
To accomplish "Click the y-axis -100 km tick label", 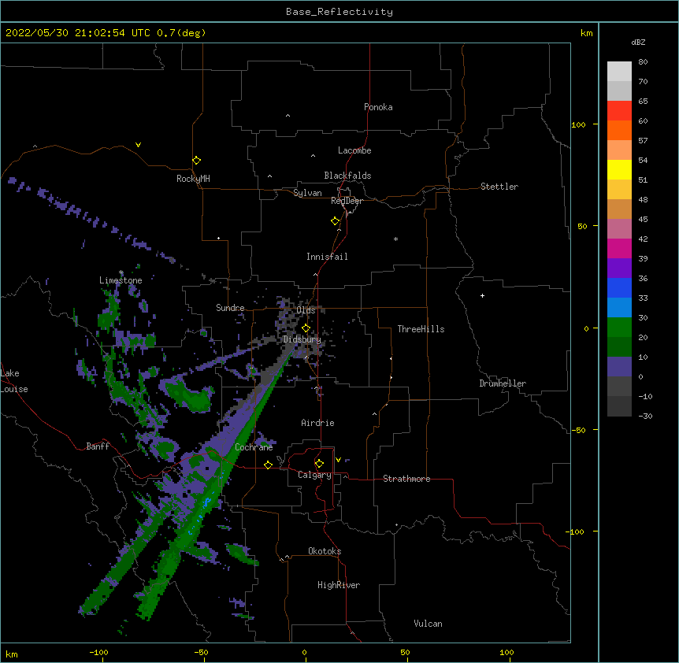I will pyautogui.click(x=575, y=532).
